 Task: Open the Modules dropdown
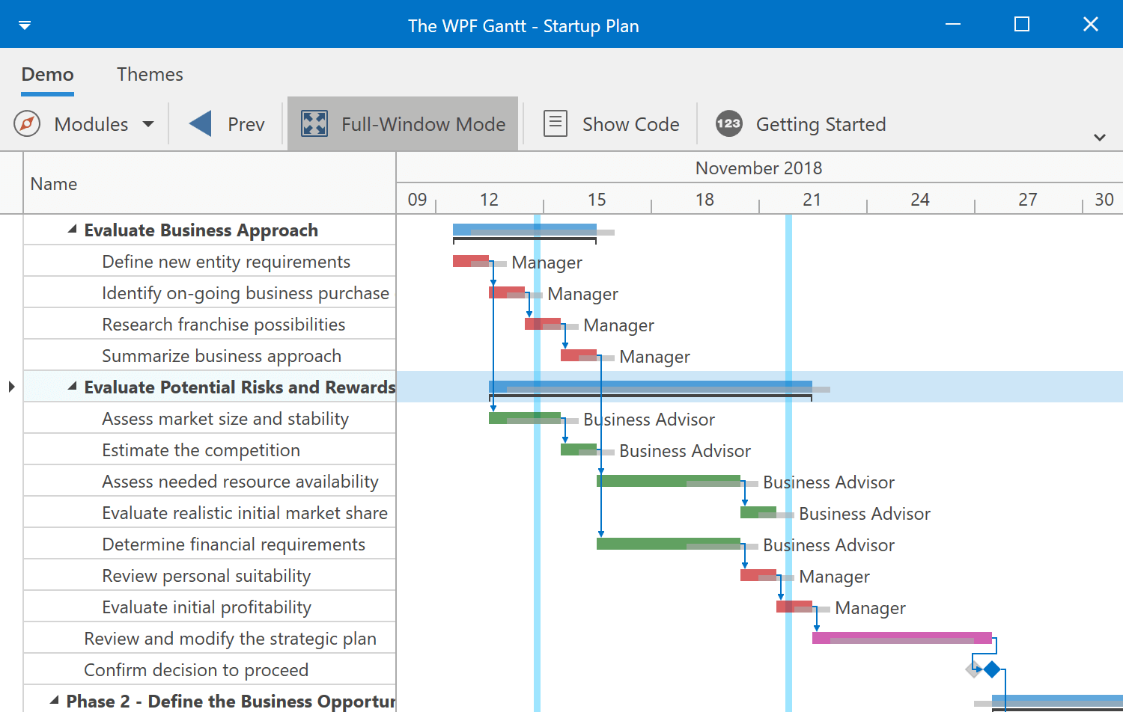(x=148, y=123)
